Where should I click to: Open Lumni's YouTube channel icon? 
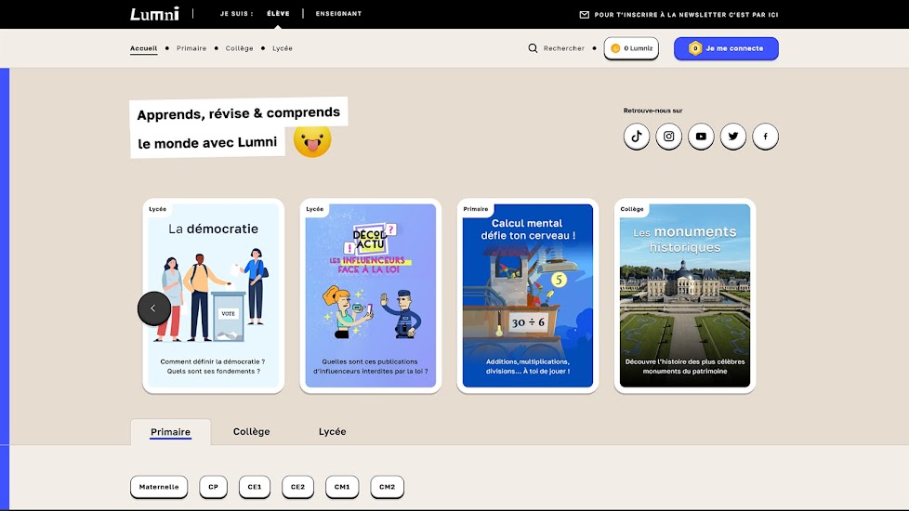click(701, 137)
